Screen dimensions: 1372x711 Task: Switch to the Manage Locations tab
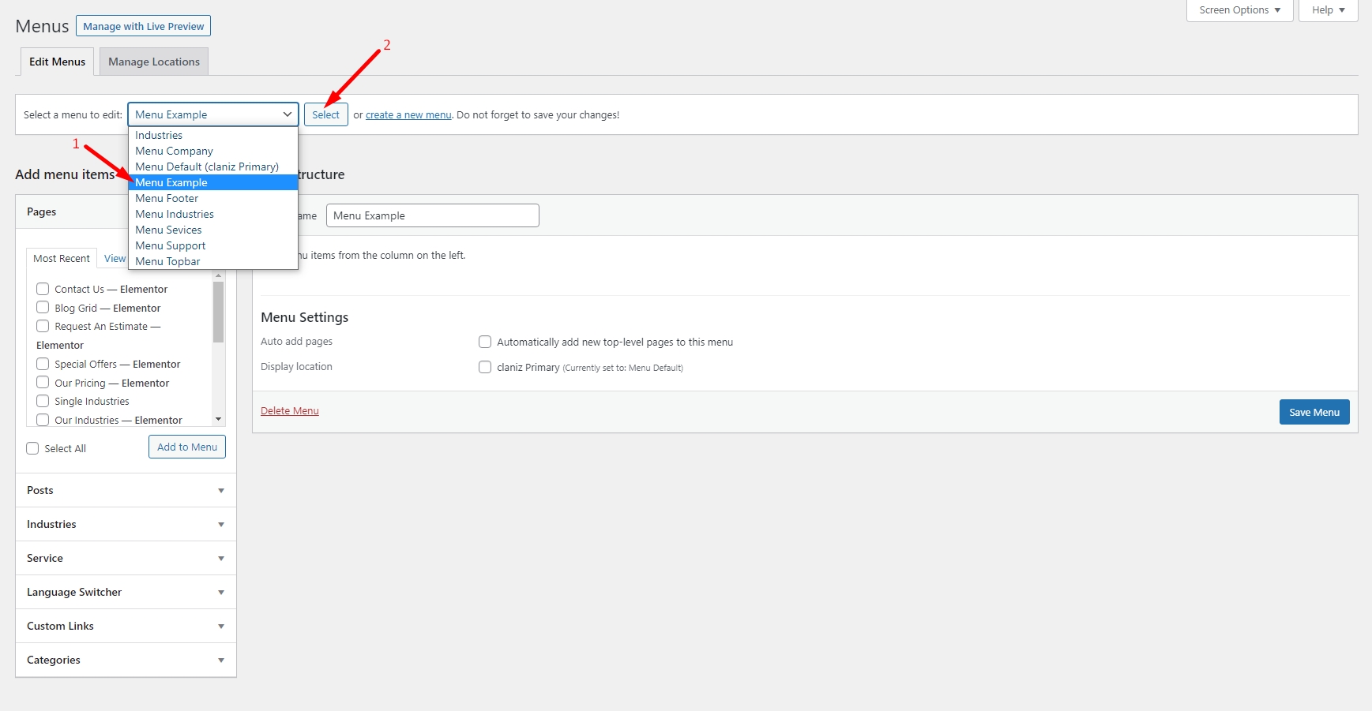[154, 62]
